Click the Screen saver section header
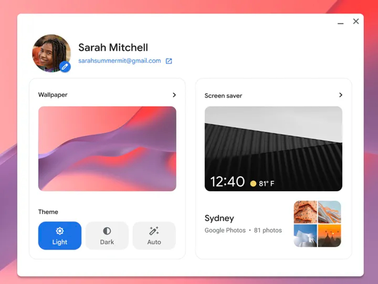This screenshot has width=378, height=284. 223,96
